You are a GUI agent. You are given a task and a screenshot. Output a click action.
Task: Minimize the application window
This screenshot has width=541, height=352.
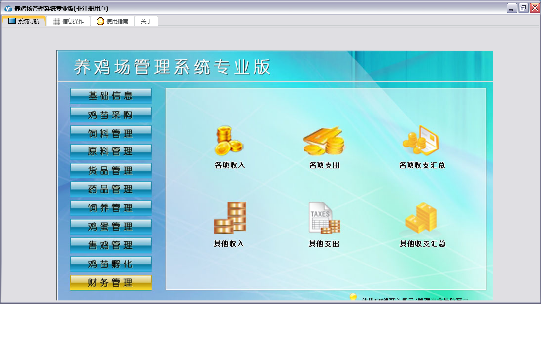(x=511, y=8)
